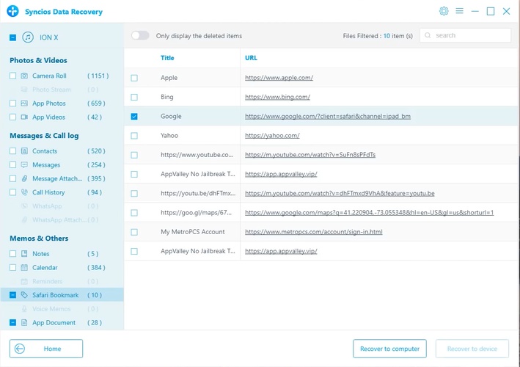Click the Safari Bookmark tag icon
Screen dimensions: 520x367
[24, 295]
